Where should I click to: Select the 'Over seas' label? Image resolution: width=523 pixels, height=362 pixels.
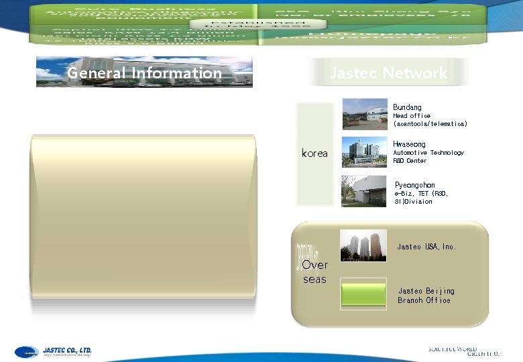pyautogui.click(x=315, y=271)
